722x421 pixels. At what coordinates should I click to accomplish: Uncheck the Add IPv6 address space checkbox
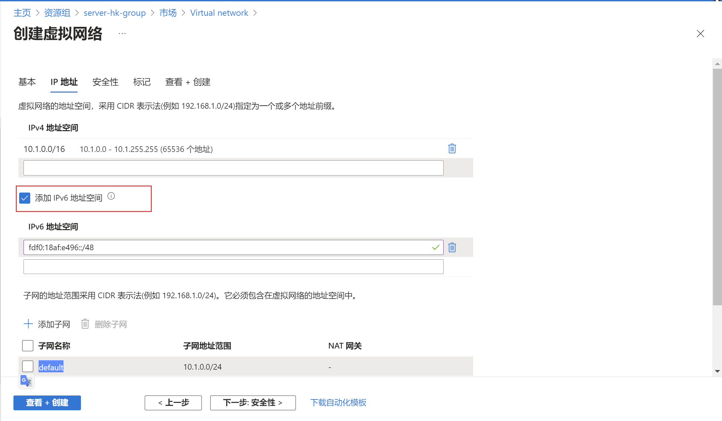pyautogui.click(x=25, y=198)
